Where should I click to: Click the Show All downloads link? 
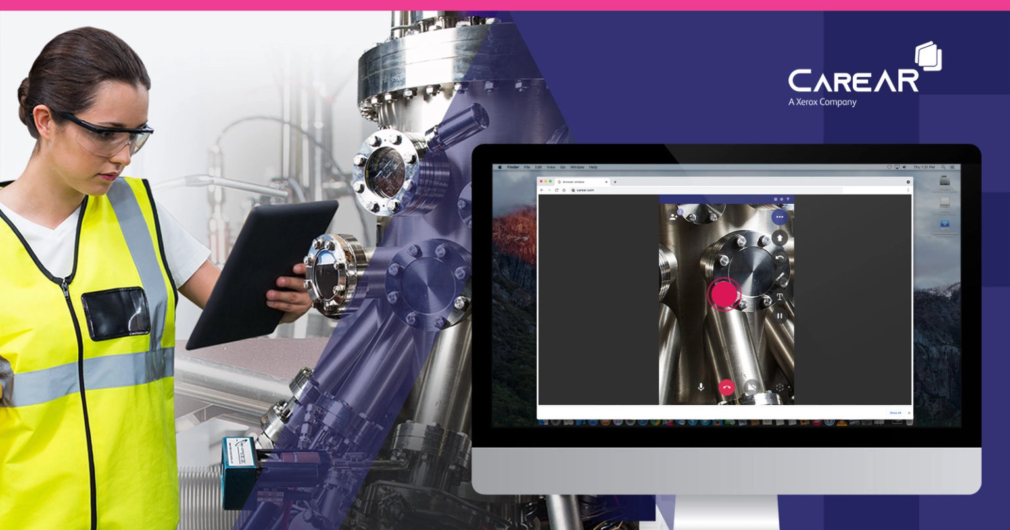point(895,413)
